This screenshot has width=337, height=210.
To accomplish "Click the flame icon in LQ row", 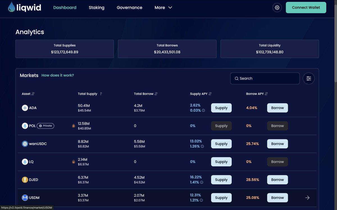I will click(x=74, y=162).
